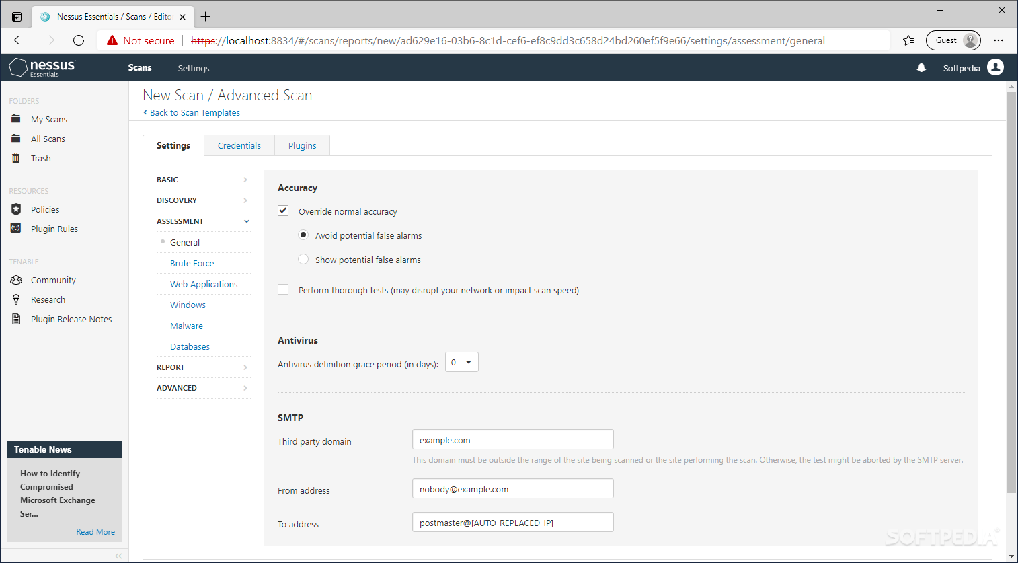Image resolution: width=1018 pixels, height=563 pixels.
Task: Open the Trash folder
Action: pyautogui.click(x=40, y=158)
